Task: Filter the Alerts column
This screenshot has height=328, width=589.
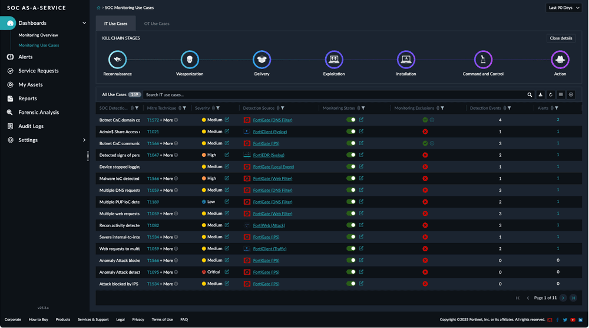Action: 557,109
